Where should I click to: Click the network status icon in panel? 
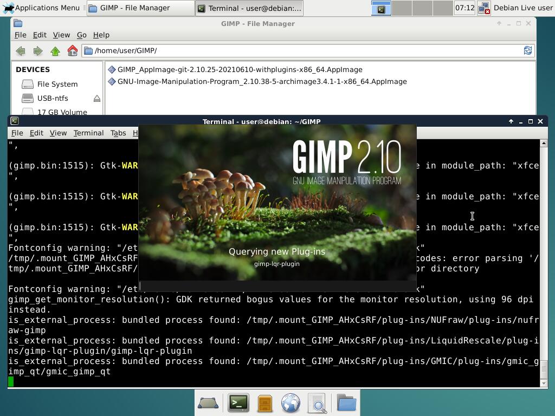(483, 8)
